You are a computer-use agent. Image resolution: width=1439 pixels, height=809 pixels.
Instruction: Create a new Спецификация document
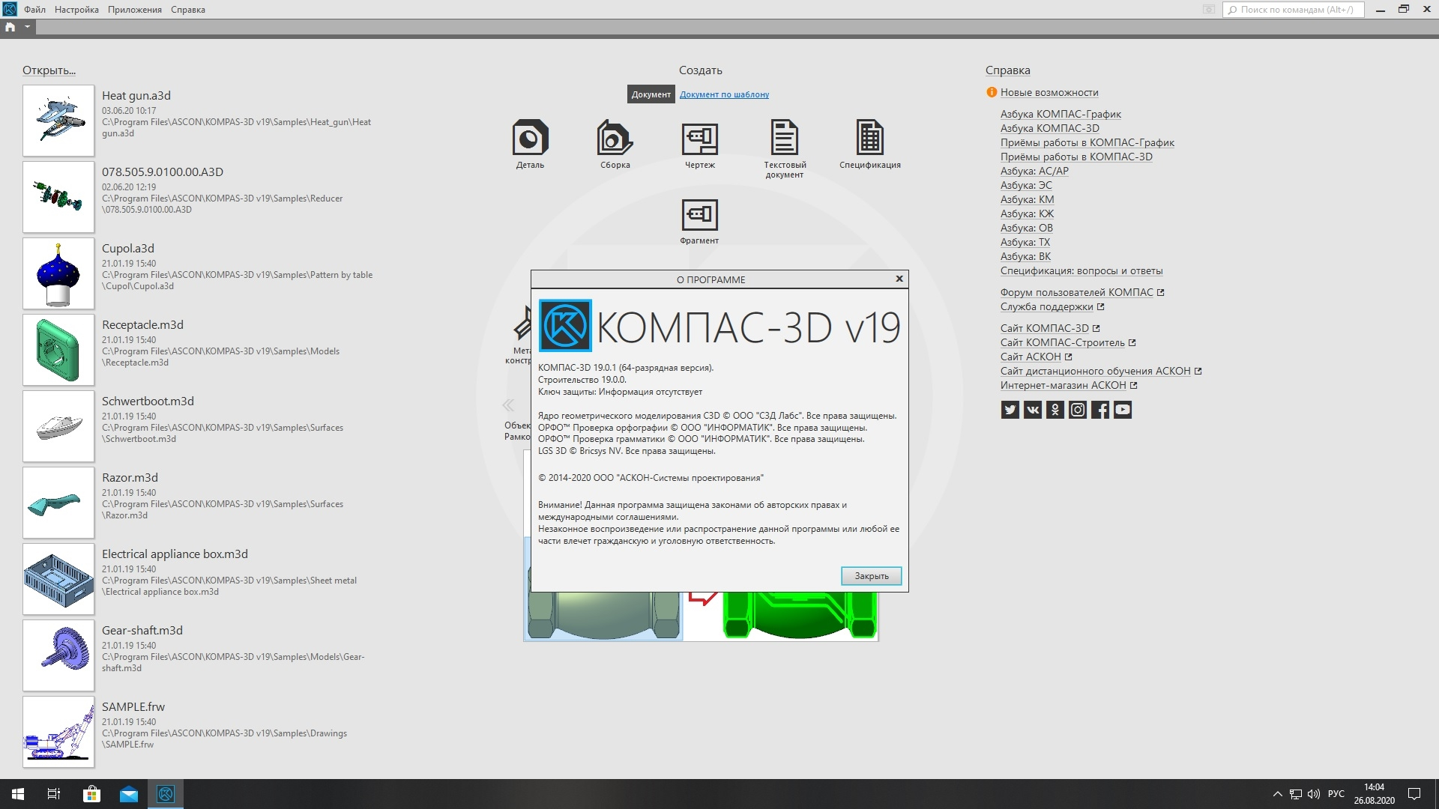869,143
